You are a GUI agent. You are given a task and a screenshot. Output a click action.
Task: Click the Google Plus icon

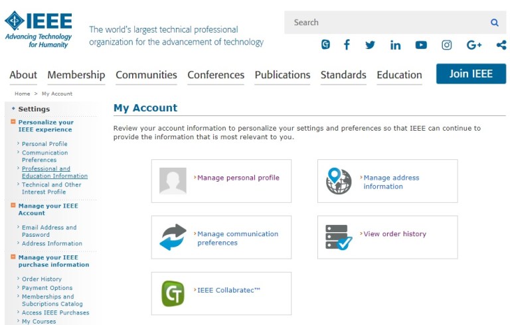pos(473,44)
